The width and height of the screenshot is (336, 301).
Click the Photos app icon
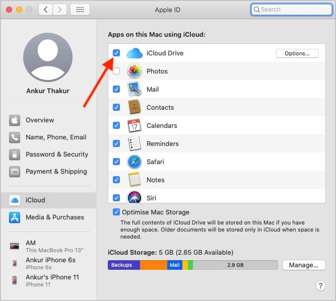tap(135, 71)
